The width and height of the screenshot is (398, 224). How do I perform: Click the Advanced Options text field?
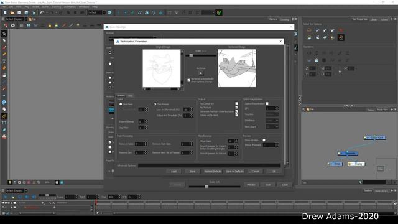(x=209, y=166)
